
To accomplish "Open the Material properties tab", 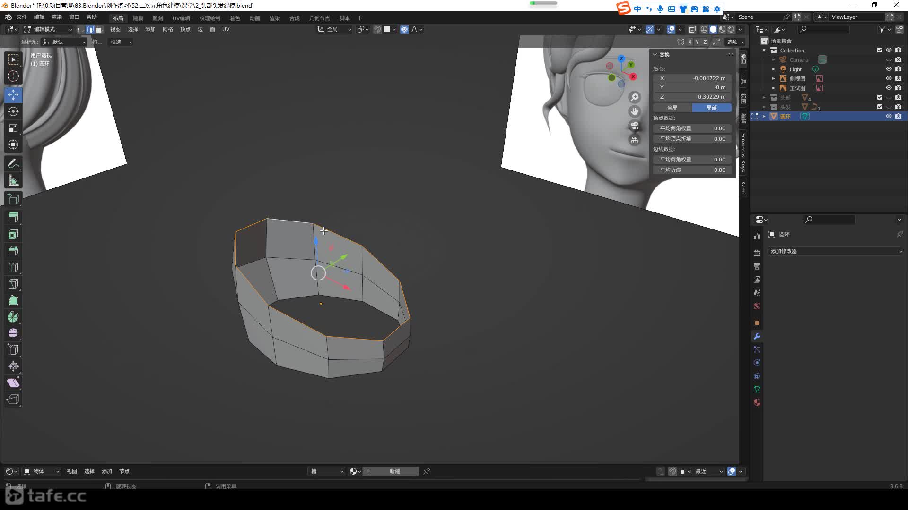I will point(757,402).
